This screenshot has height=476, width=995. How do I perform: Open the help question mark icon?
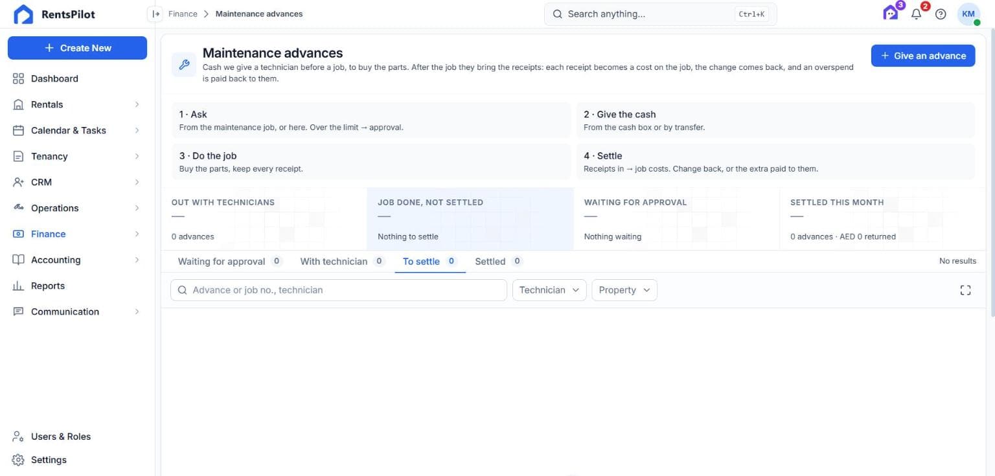(941, 14)
